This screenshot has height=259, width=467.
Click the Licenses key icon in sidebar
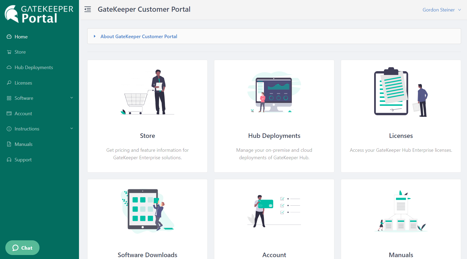pyautogui.click(x=9, y=83)
